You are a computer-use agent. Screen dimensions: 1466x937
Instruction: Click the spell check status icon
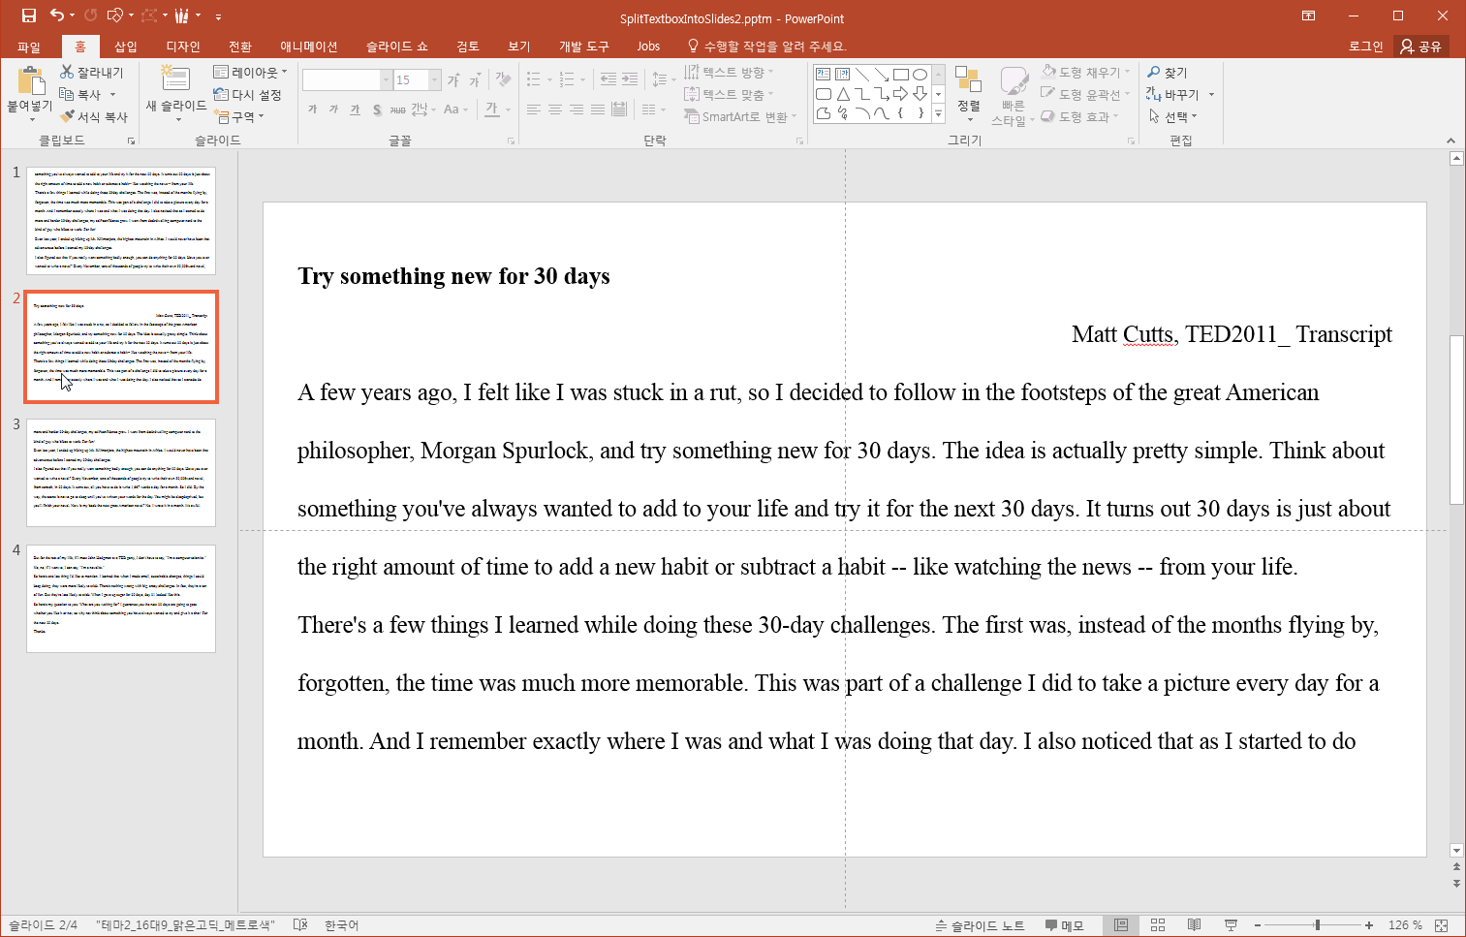300,925
